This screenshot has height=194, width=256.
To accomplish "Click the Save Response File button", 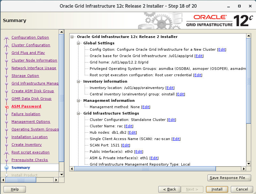I will point(229,178).
